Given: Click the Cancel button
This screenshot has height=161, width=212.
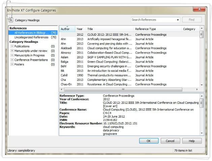Looking at the screenshot, I should coord(170,141).
